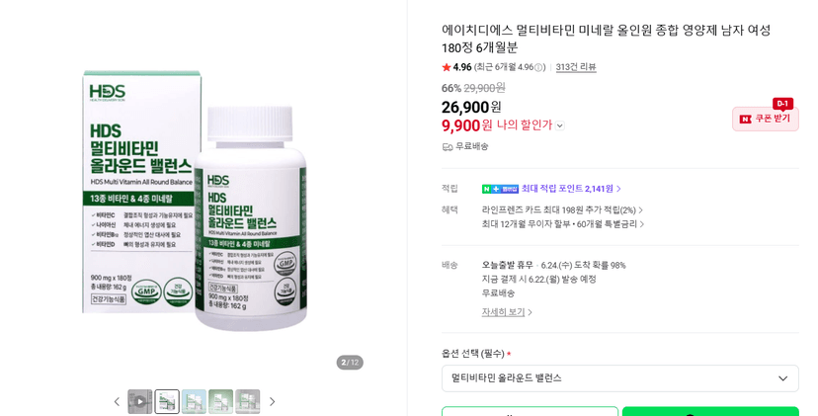Show next thumbnails with right arrow
This screenshot has width=818, height=416.
click(x=272, y=401)
